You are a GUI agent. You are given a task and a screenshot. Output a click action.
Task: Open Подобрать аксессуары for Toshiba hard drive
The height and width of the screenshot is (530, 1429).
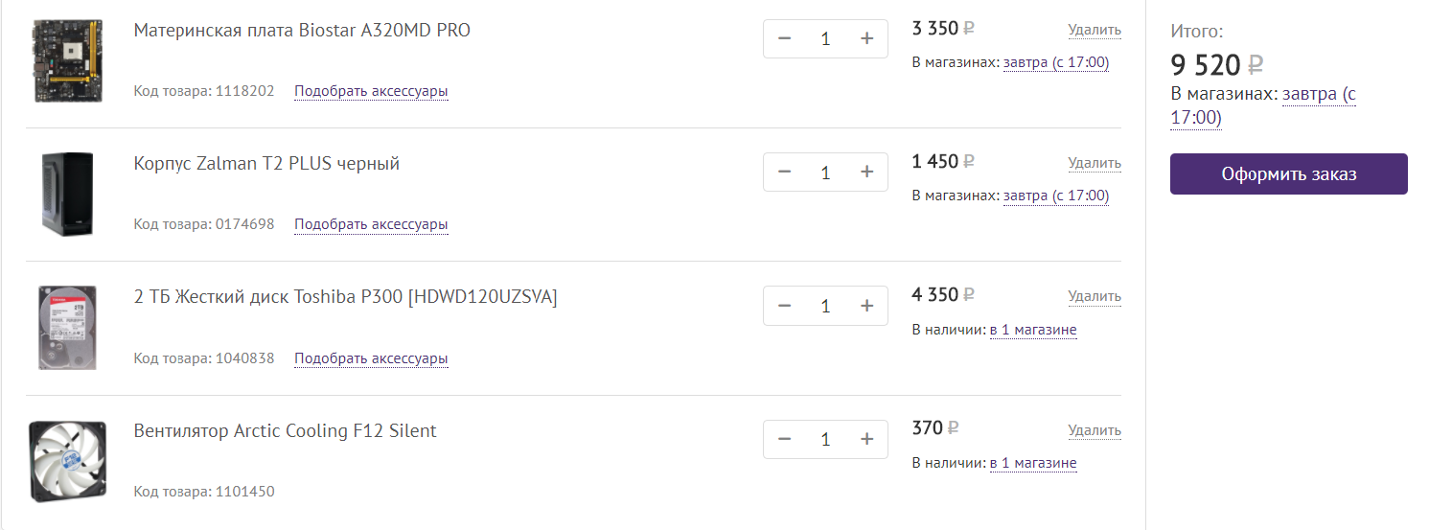coord(371,358)
